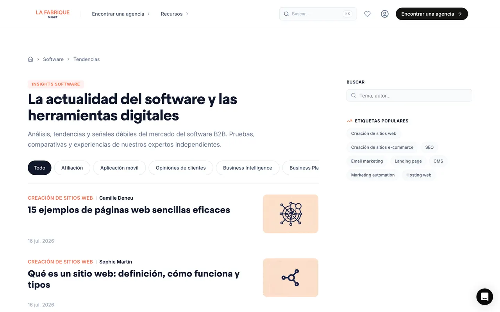Select the Creación de sitios web tag

(374, 133)
